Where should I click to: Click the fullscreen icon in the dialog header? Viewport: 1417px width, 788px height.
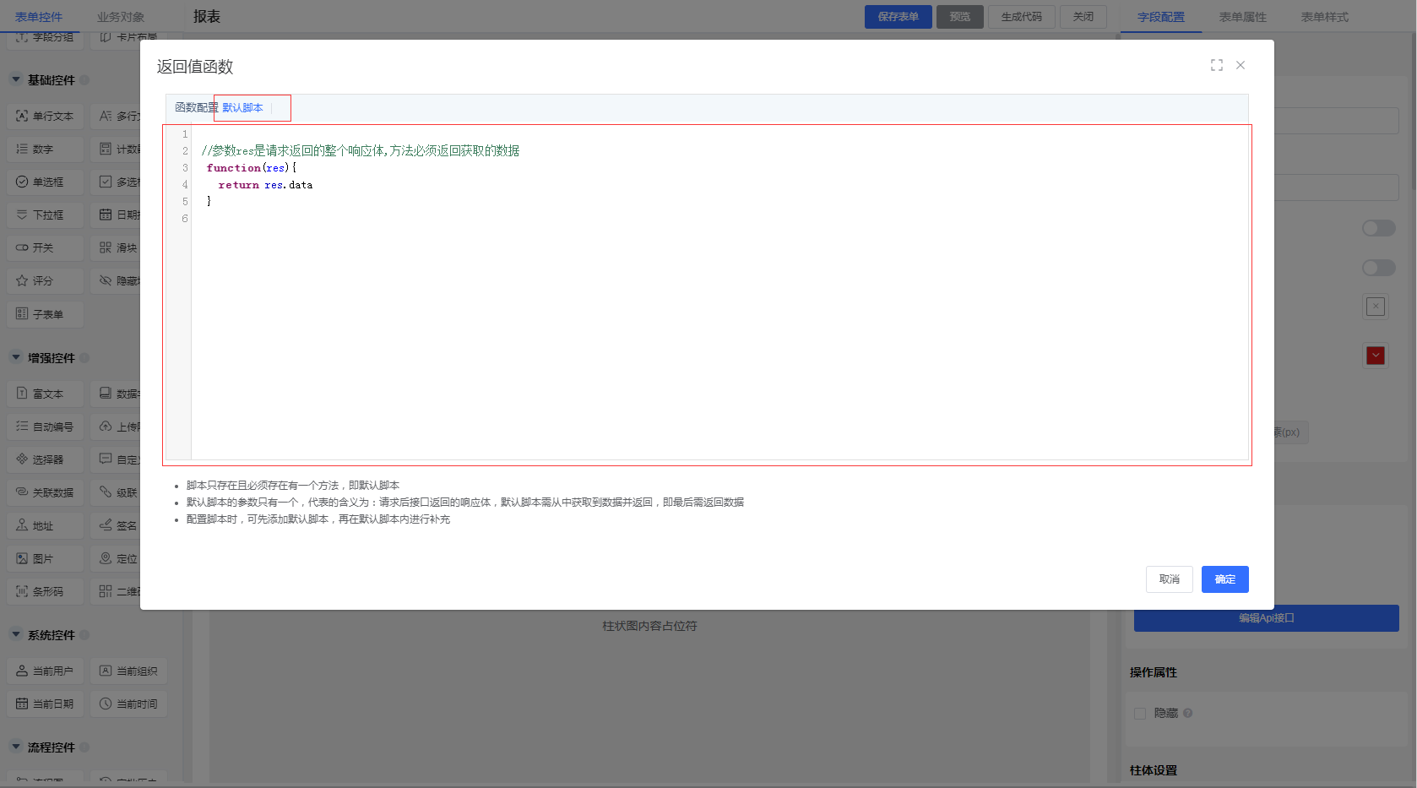[x=1216, y=65]
